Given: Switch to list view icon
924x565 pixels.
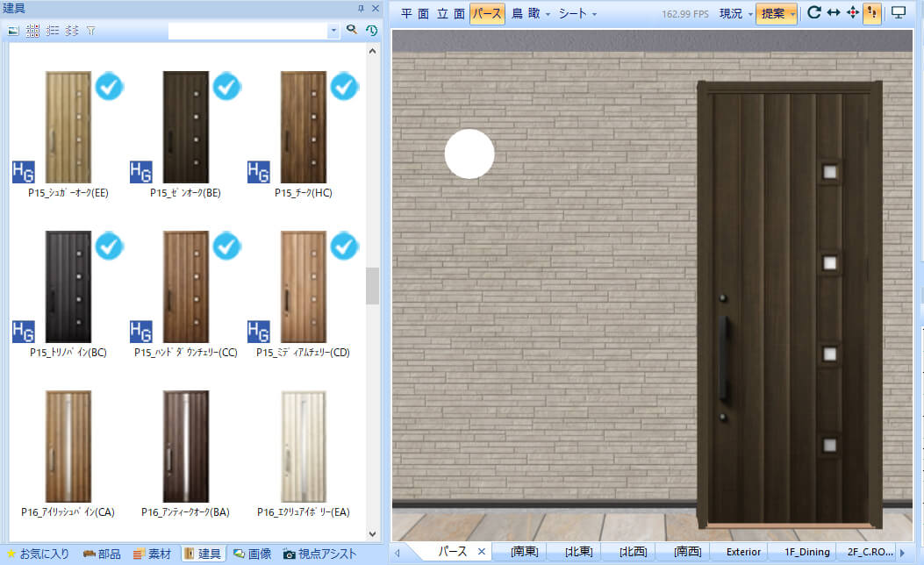Looking at the screenshot, I should (x=52, y=31).
